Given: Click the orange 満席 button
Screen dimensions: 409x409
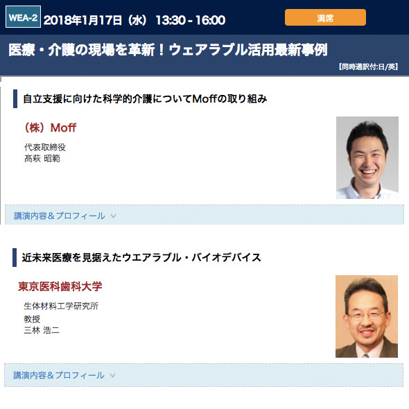Looking at the screenshot, I should (325, 17).
